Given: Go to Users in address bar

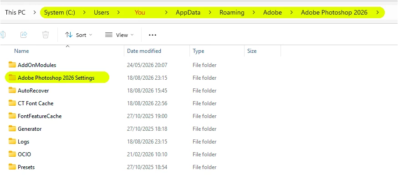Looking at the screenshot, I should (101, 12).
